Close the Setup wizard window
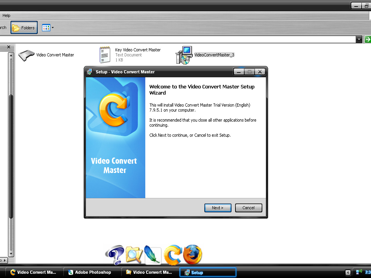This screenshot has height=278, width=371. click(260, 72)
